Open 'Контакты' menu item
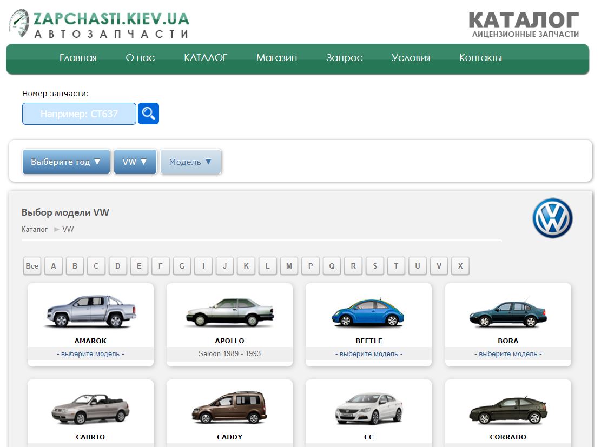The image size is (601, 447). click(x=481, y=58)
